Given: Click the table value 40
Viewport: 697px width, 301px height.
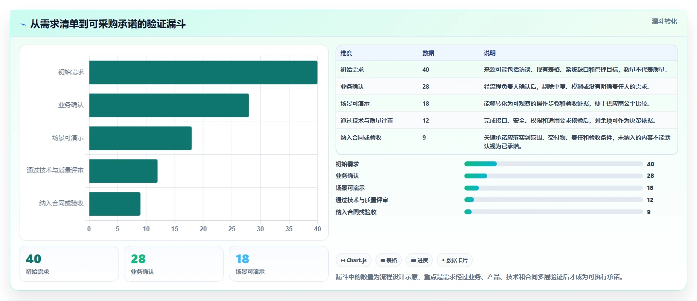Looking at the screenshot, I should [426, 70].
